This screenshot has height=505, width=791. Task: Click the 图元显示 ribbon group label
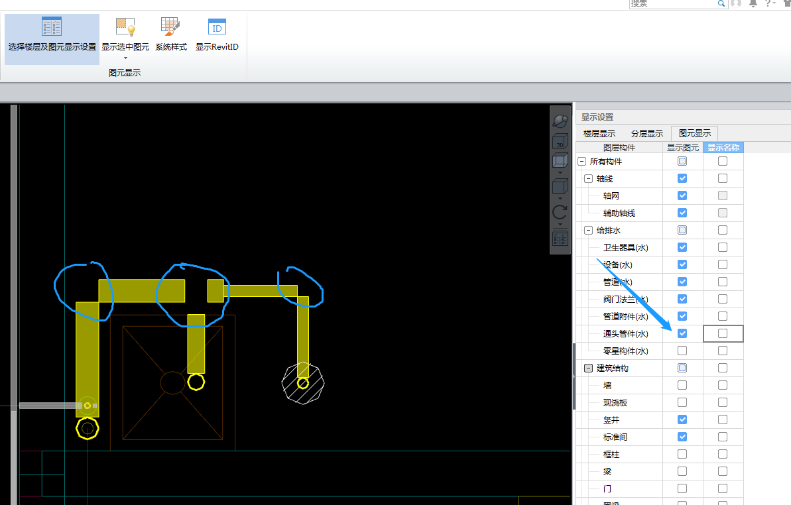pyautogui.click(x=125, y=73)
